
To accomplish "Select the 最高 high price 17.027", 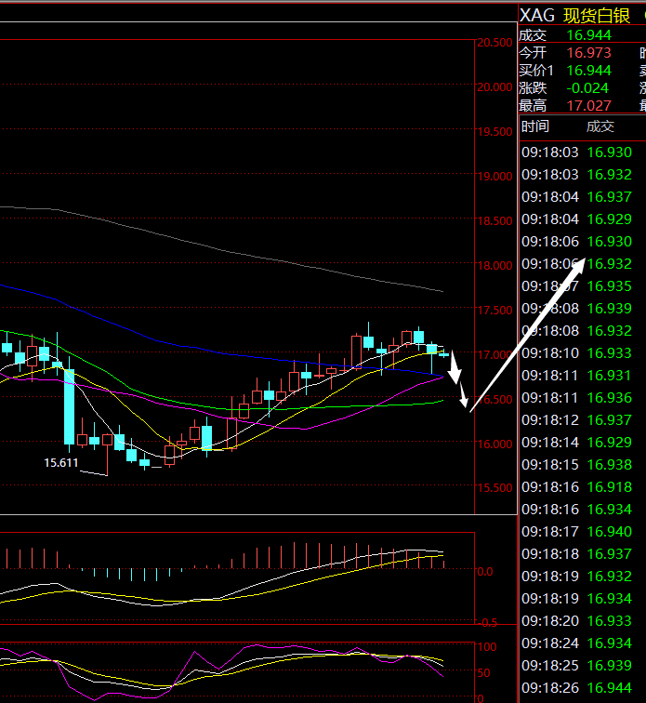I will tap(588, 106).
